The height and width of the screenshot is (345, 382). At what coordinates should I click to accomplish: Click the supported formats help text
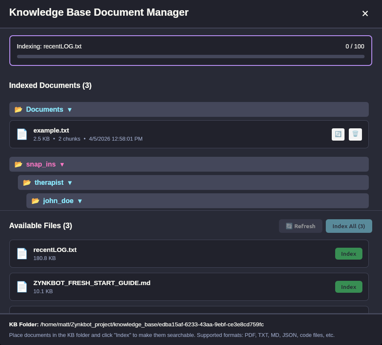point(172,335)
